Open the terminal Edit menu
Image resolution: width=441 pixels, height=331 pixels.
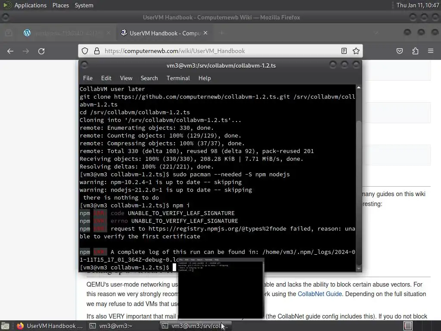point(106,78)
